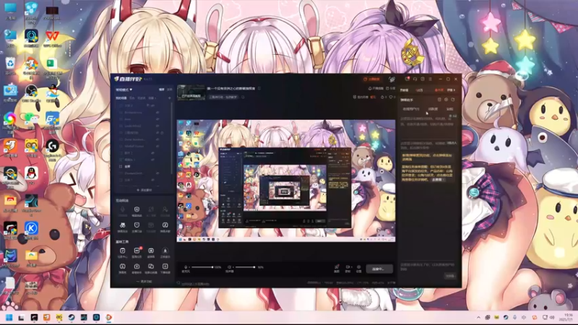Viewport: 578px width, 325px height.
Task: Open the mode dropdown in the live companion window
Action: pos(124,90)
